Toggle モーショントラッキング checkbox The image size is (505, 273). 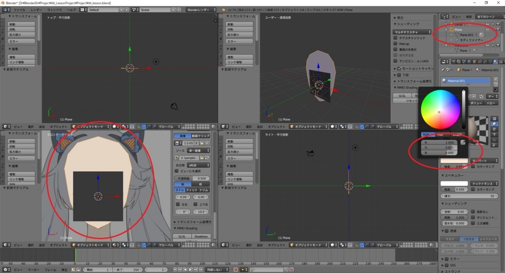(399, 68)
